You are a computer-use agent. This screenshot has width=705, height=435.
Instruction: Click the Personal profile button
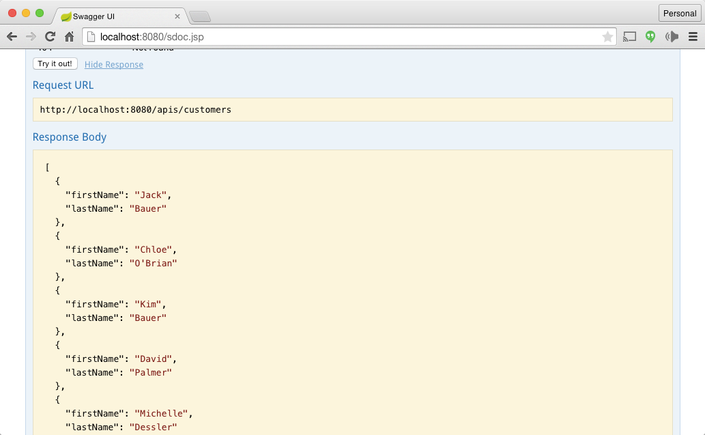[x=679, y=13]
